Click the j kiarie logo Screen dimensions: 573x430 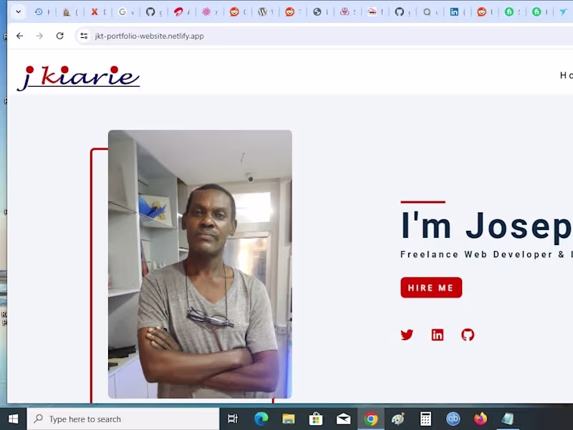click(x=78, y=77)
